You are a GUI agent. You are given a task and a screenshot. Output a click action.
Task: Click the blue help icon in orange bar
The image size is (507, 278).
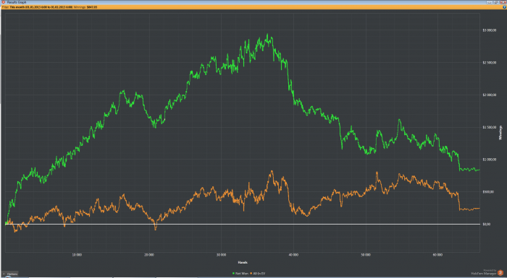504,6
